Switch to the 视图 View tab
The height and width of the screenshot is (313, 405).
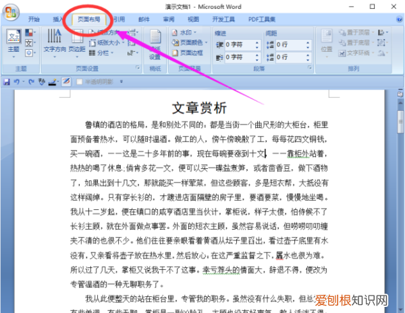point(193,20)
